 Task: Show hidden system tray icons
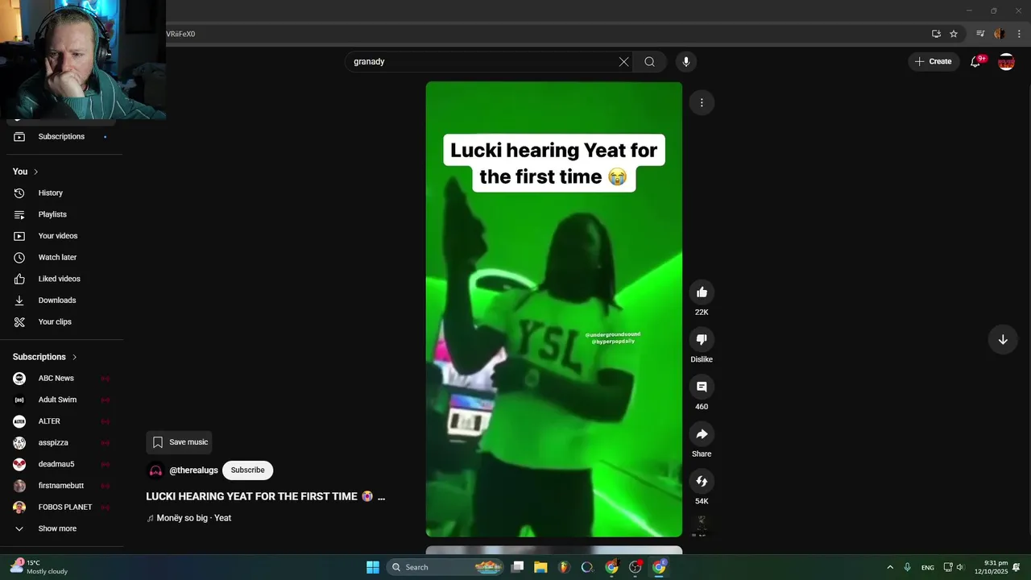tap(890, 567)
